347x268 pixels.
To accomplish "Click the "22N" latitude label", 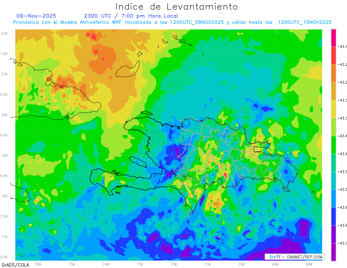I will pos(4,33).
